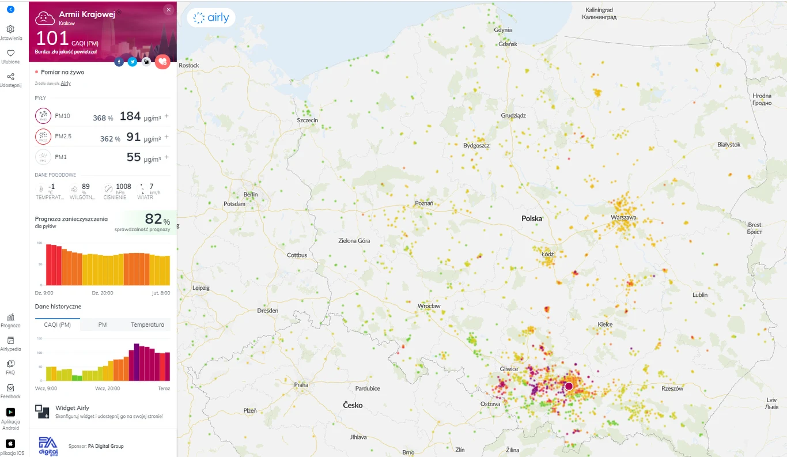Click the 82% forecast accuracy value
Viewport: 787px width, 457px height.
157,219
